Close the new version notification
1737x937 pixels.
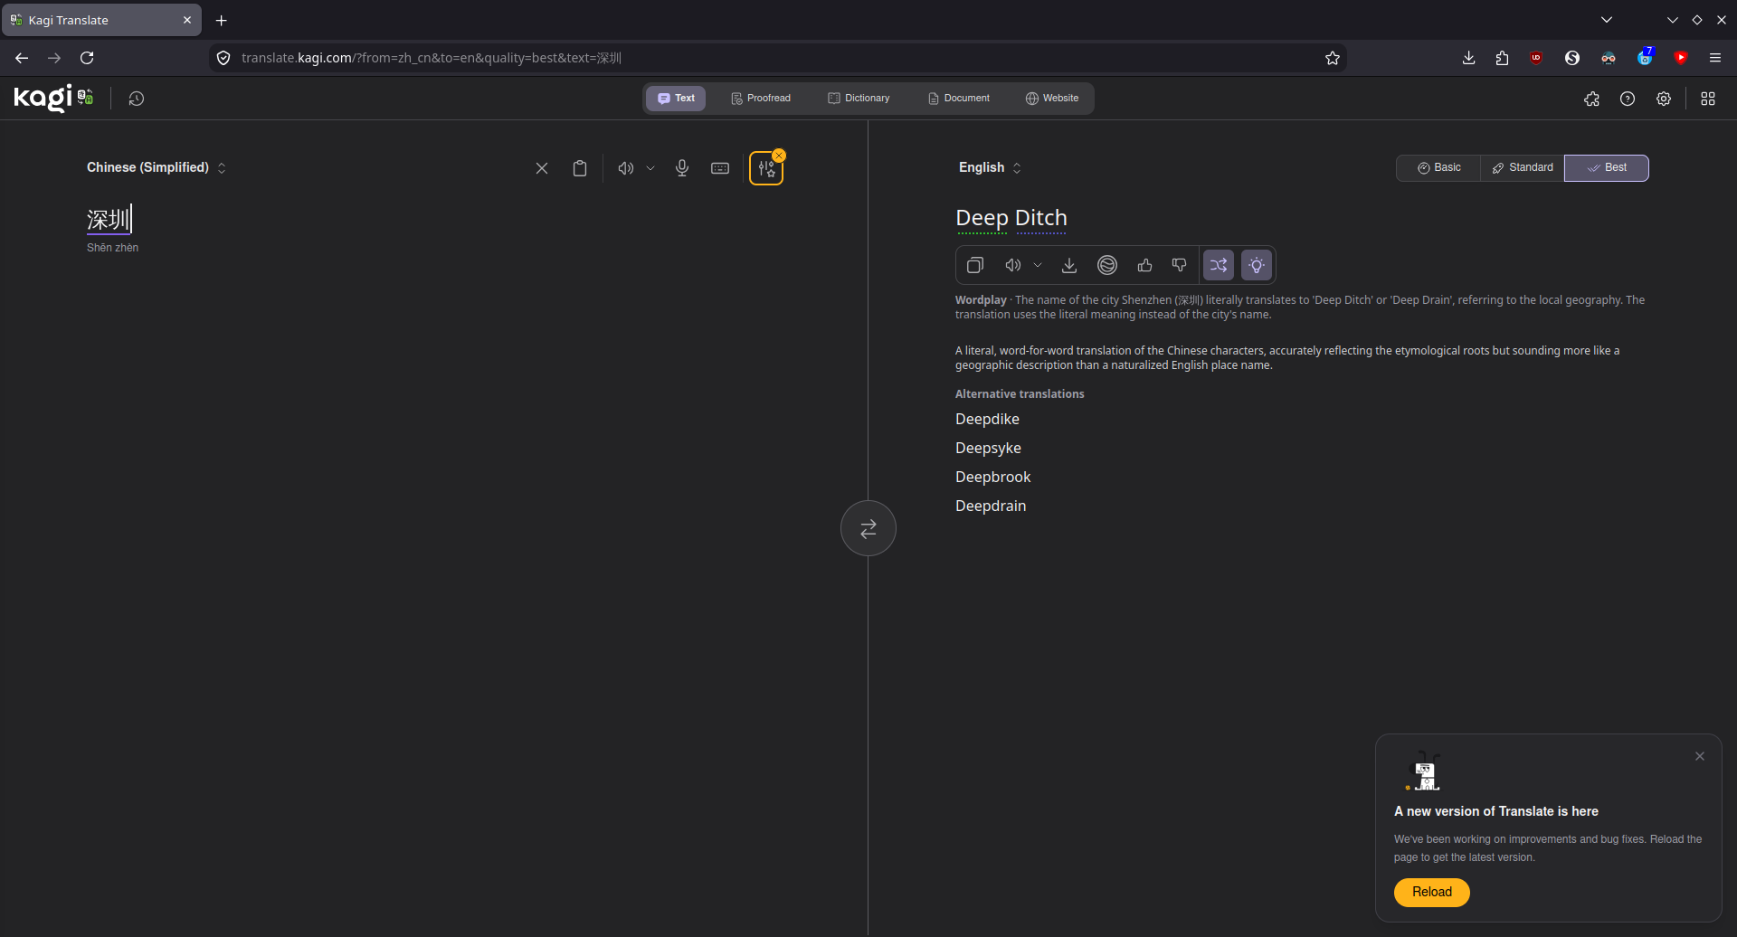pyautogui.click(x=1700, y=756)
